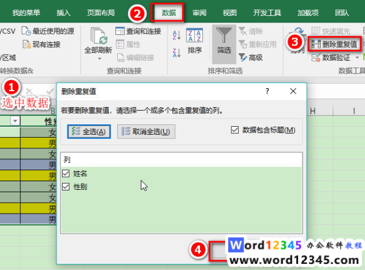The height and width of the screenshot is (270, 365).
Task: Click the 全部刷新 icon
Action: point(99,36)
